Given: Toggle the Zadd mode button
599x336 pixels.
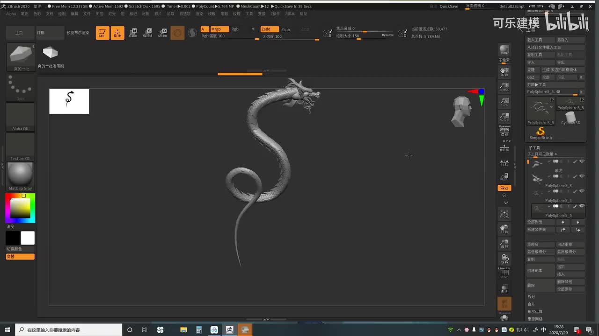Looking at the screenshot, I should point(269,29).
